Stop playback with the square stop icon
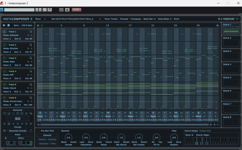This screenshot has height=150, width=242. coord(9,25)
